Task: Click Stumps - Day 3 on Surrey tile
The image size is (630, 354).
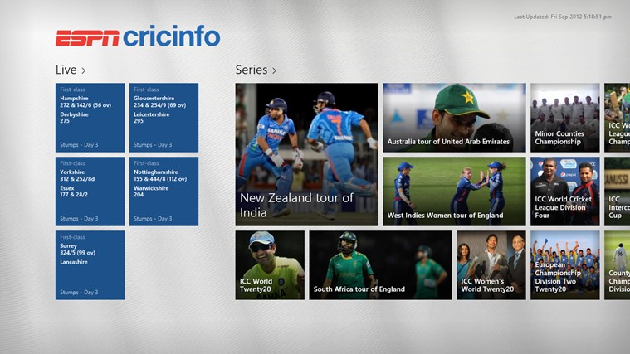Action: pos(79,293)
